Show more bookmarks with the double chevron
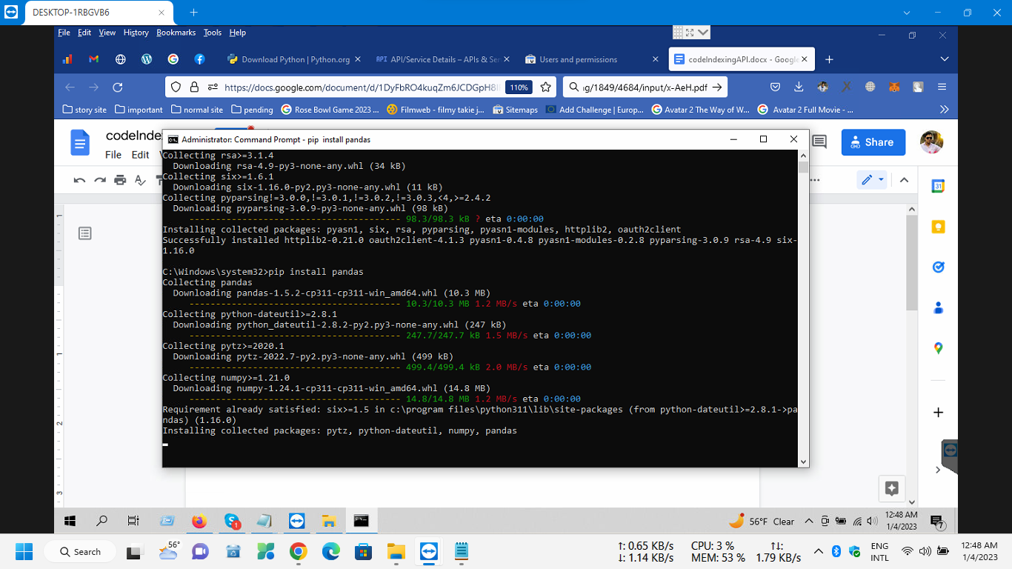 pyautogui.click(x=944, y=110)
